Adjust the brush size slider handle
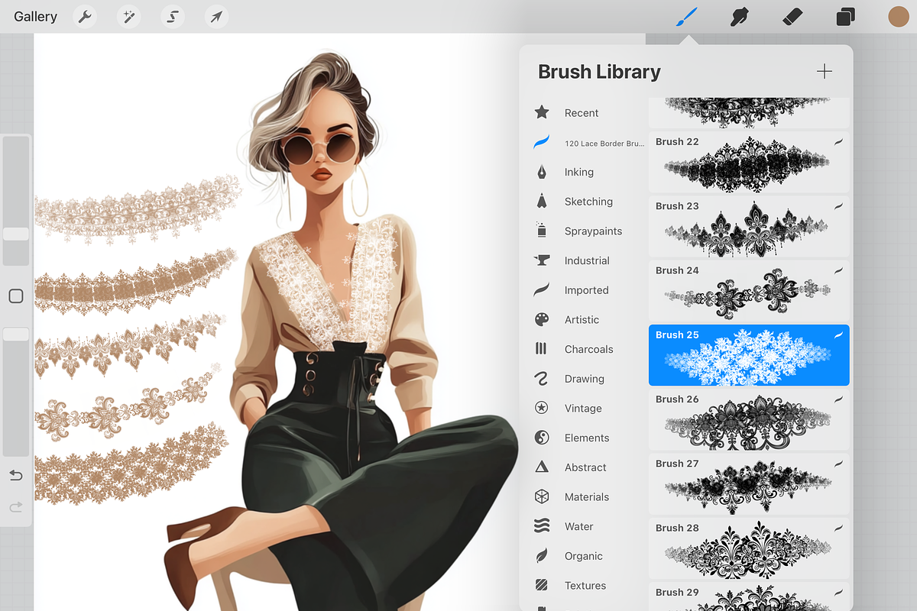 click(x=16, y=234)
